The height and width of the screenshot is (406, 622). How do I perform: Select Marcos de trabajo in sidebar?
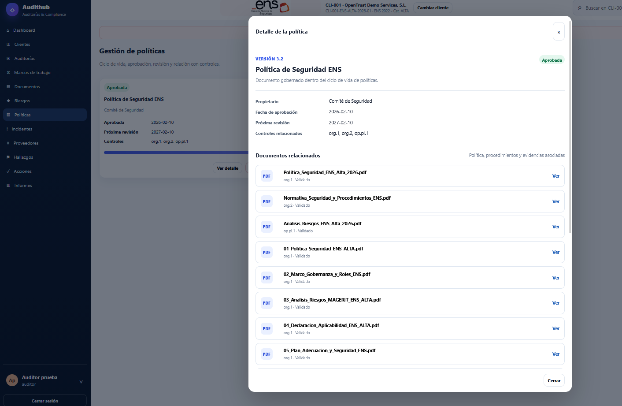tap(45, 73)
